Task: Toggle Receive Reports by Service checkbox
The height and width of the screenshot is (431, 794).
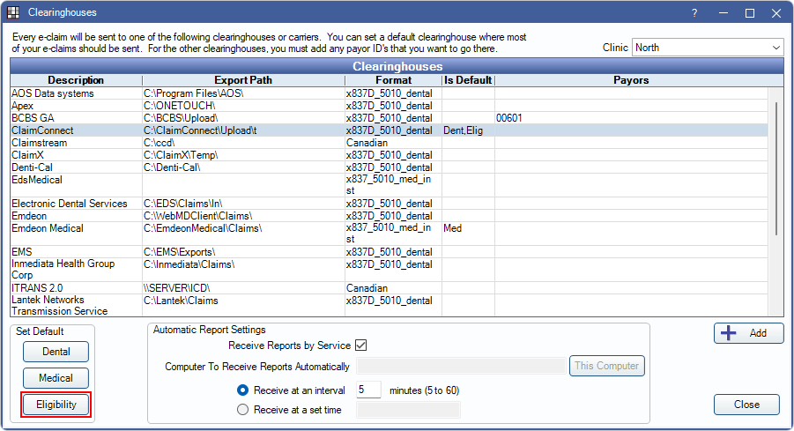Action: (361, 346)
